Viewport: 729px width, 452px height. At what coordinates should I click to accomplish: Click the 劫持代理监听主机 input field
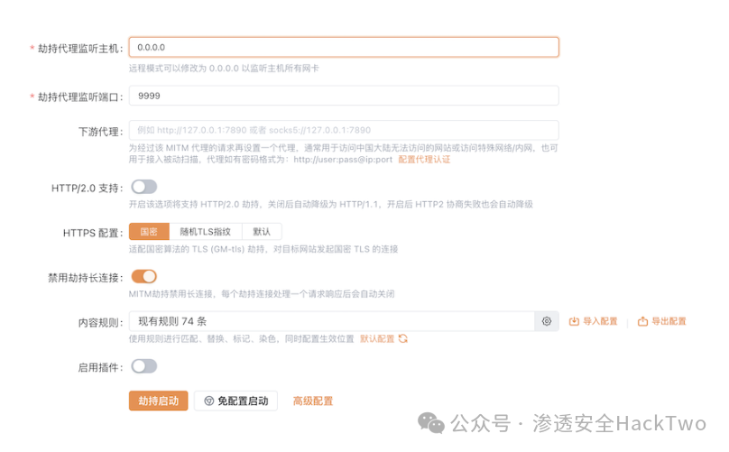(344, 48)
